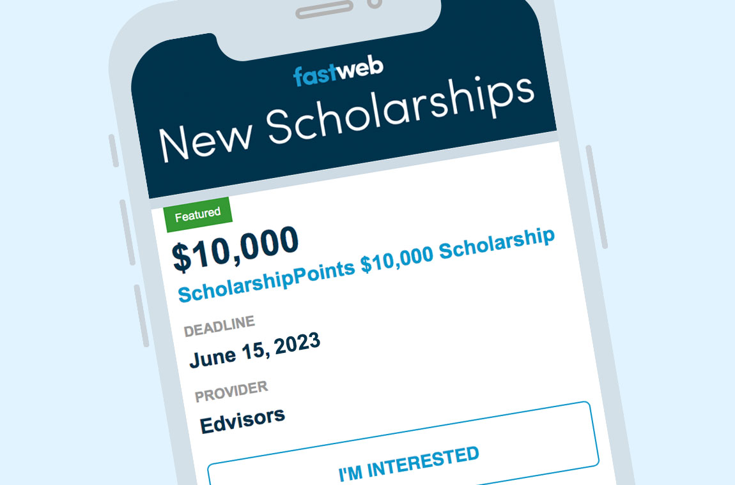The height and width of the screenshot is (485, 735).
Task: Open the ScholarshipPoints $10,000 Scholarship link
Action: point(366,264)
